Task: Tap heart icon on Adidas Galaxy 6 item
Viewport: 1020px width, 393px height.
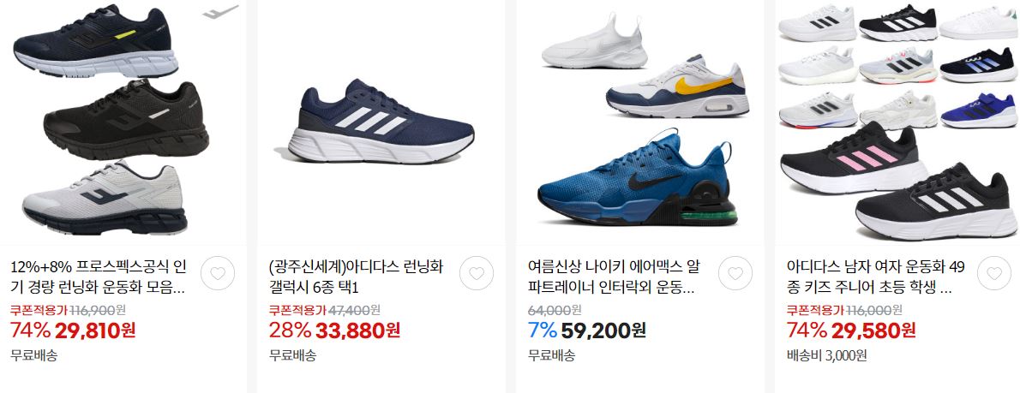Action: coord(477,273)
